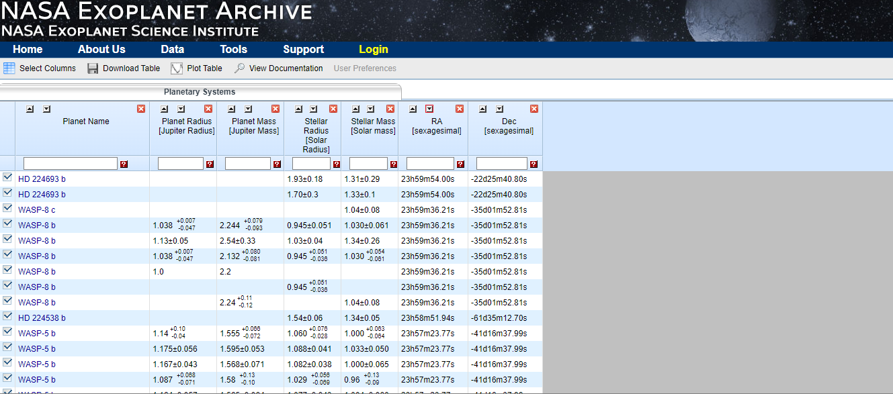Sort Planet Name column ascending arrow
Viewport: 893px width, 394px height.
tap(30, 109)
